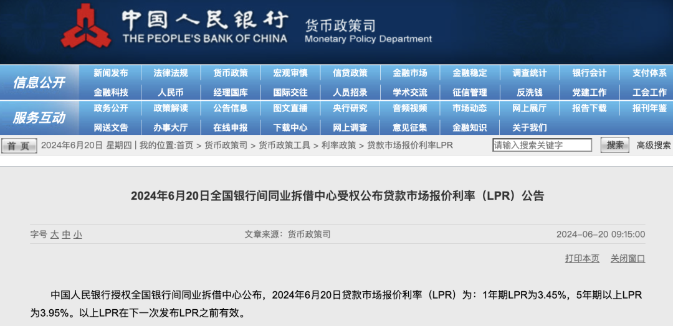The height and width of the screenshot is (326, 673).
Task: Open 金融稳定 in the navigation
Action: (470, 73)
